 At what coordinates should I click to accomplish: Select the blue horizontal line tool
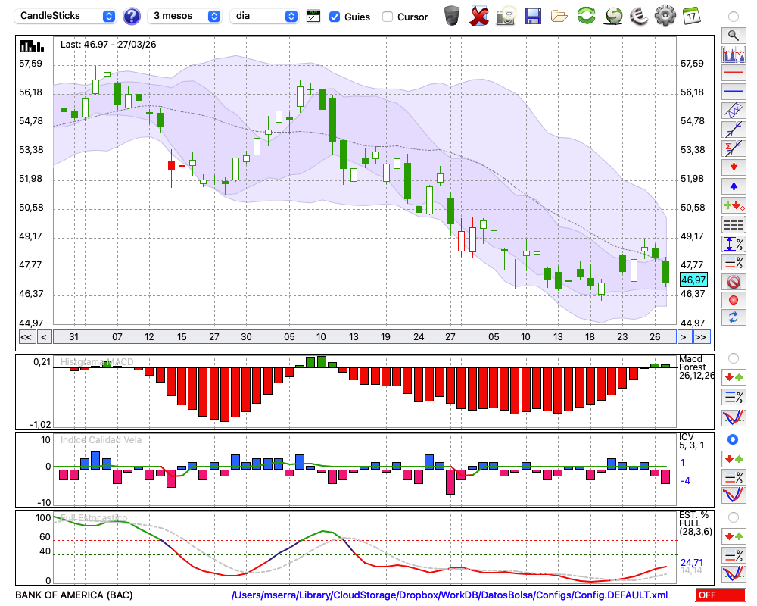732,92
